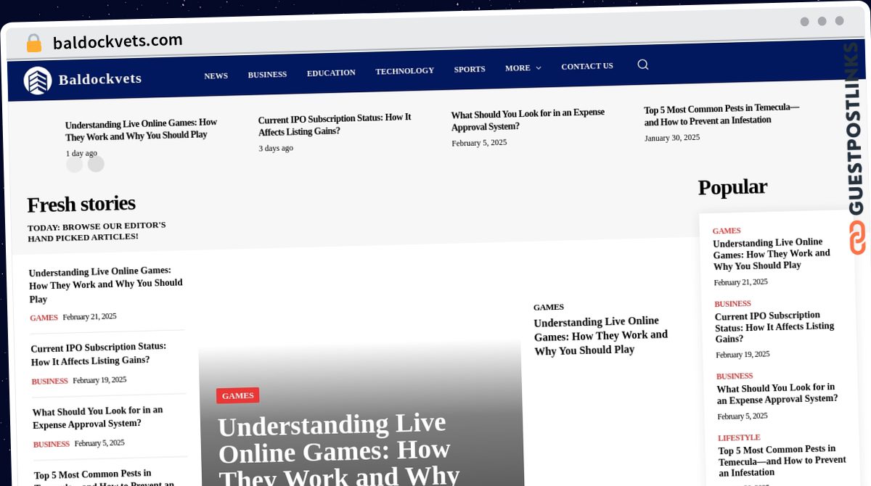
Task: Open the '1 day ago' Live Online Games headline
Action: click(x=141, y=129)
